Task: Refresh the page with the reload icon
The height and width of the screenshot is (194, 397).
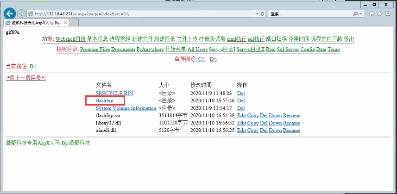Action: (263, 14)
